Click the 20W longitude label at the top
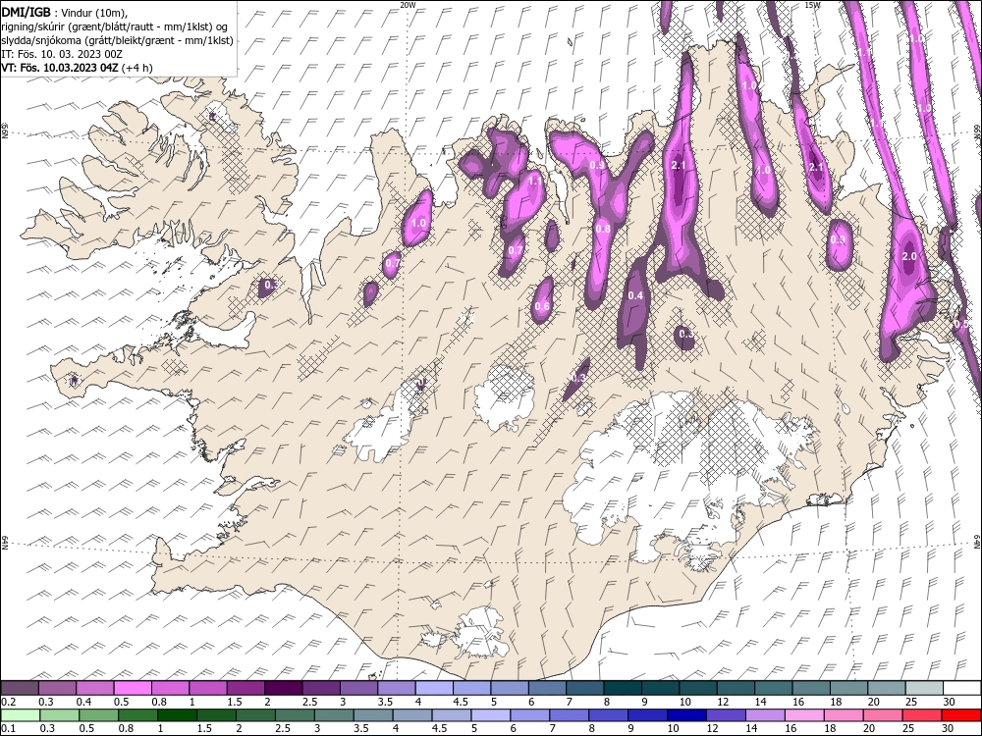982x736 pixels. 408,4
